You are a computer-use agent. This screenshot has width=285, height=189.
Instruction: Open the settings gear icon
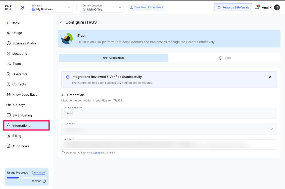[x=22, y=8]
